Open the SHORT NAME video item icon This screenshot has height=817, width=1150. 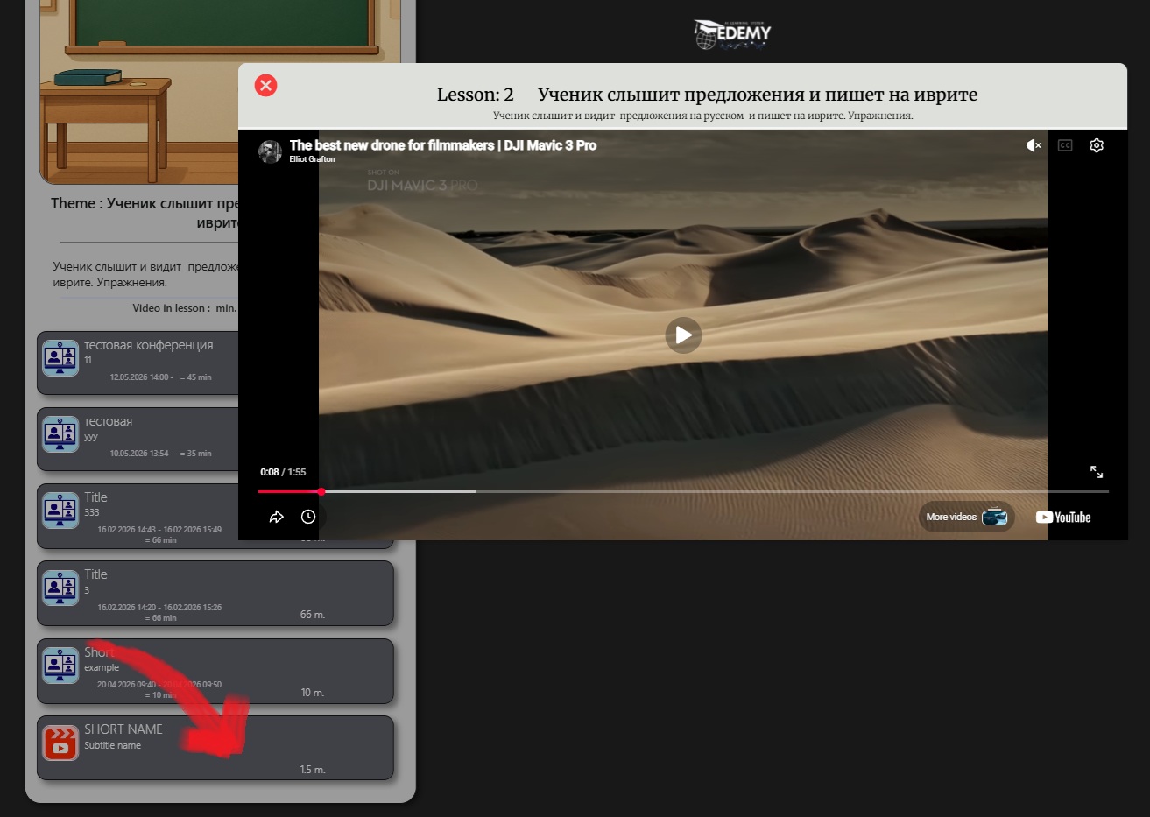(60, 743)
